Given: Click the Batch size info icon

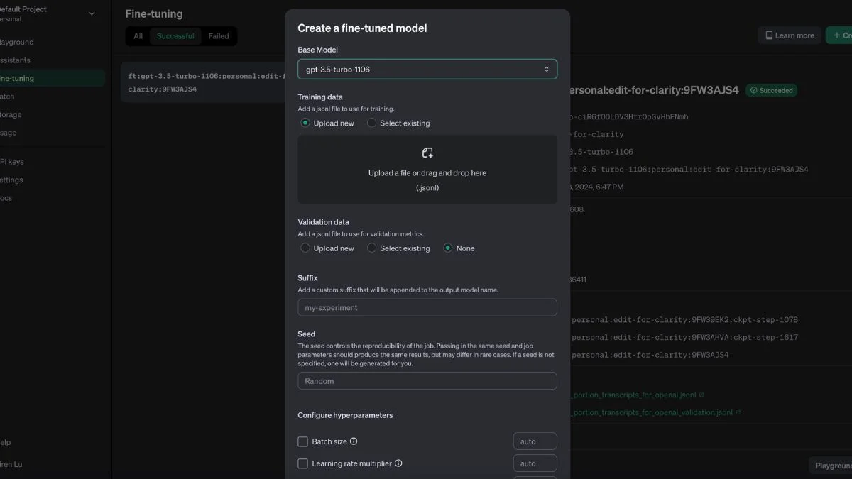Looking at the screenshot, I should click(x=354, y=441).
